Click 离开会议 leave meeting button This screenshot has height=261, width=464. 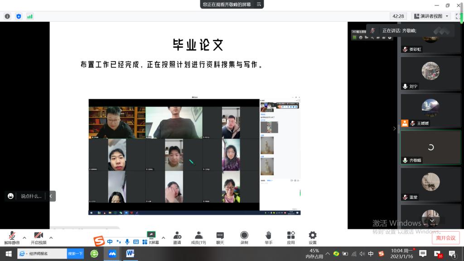(x=445, y=238)
